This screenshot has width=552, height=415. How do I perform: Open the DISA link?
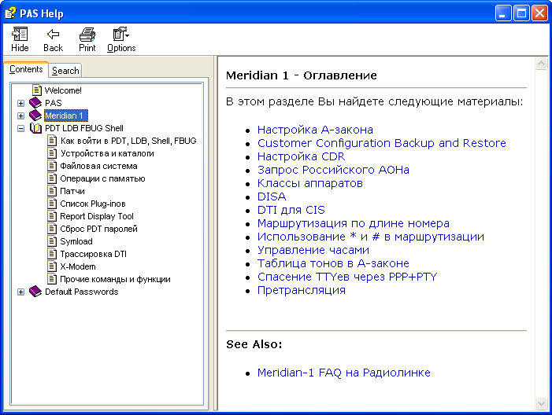pyautogui.click(x=272, y=196)
